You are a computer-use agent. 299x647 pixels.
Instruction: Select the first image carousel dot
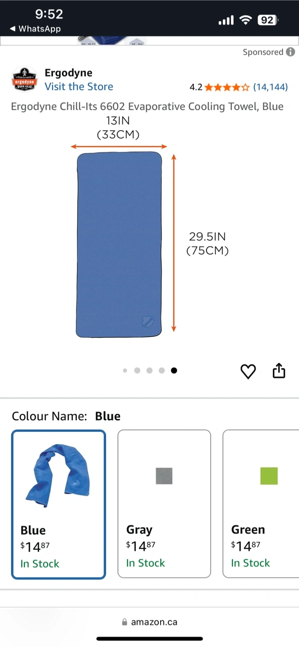(125, 371)
